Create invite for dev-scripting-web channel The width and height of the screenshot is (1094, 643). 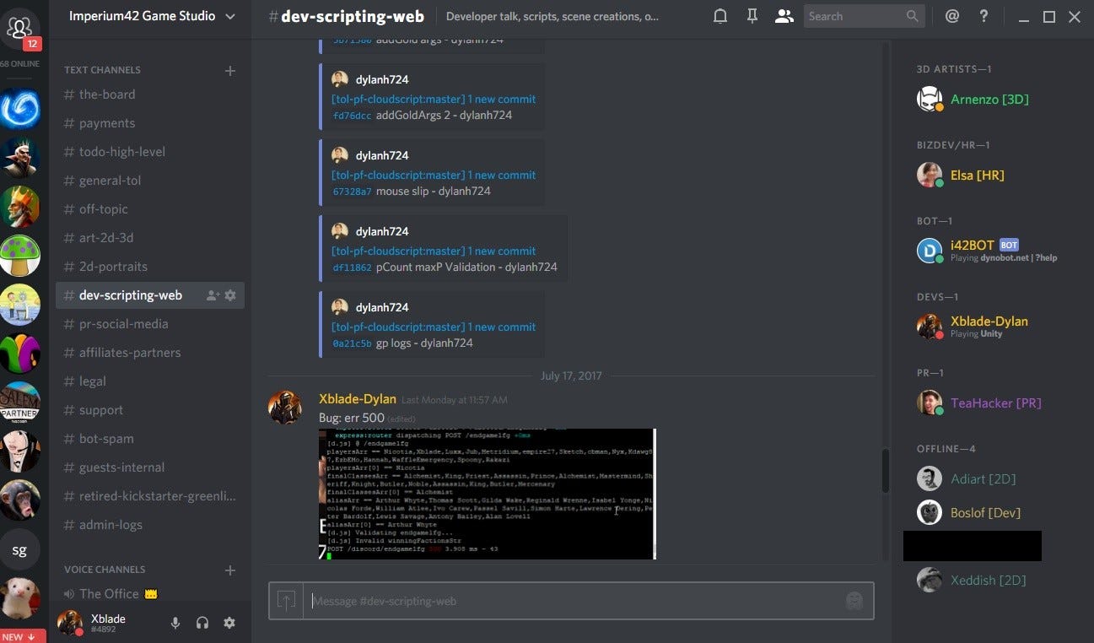[x=213, y=295]
